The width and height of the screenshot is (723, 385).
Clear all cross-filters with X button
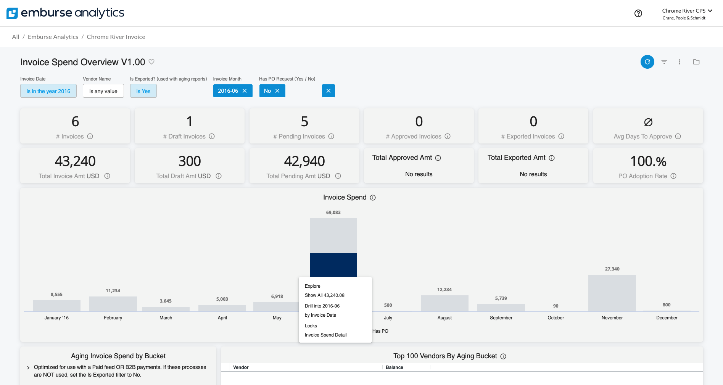(x=328, y=91)
